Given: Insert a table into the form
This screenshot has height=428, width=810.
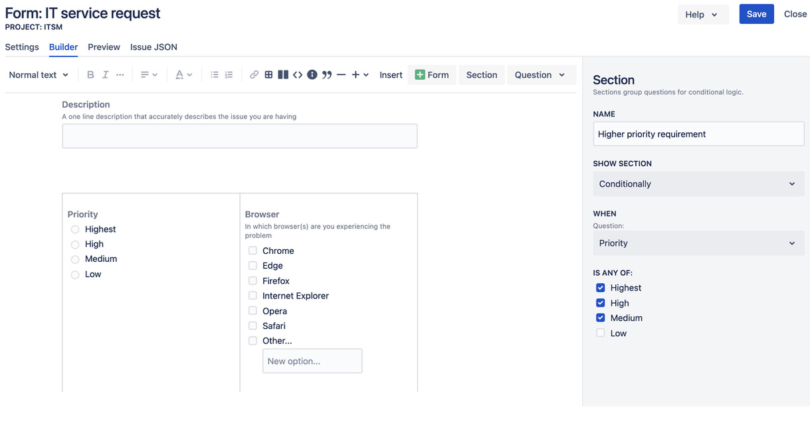Looking at the screenshot, I should [268, 74].
